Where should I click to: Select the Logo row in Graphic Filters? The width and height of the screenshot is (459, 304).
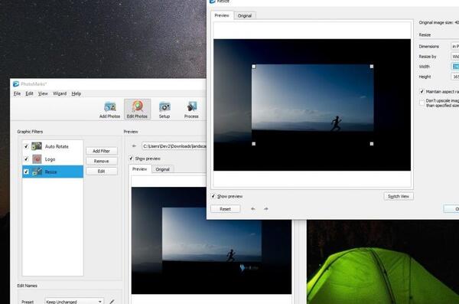click(53, 159)
